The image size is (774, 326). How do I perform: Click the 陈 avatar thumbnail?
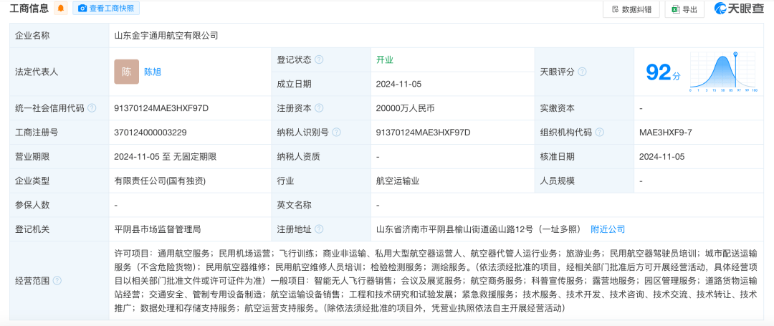126,72
